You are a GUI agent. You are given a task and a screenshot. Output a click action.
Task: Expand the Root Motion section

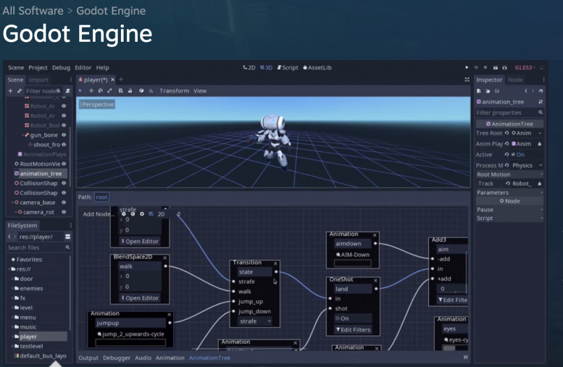click(509, 174)
